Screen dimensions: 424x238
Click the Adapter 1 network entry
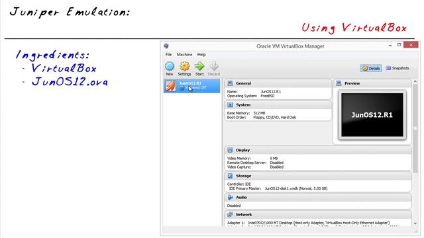(x=308, y=223)
